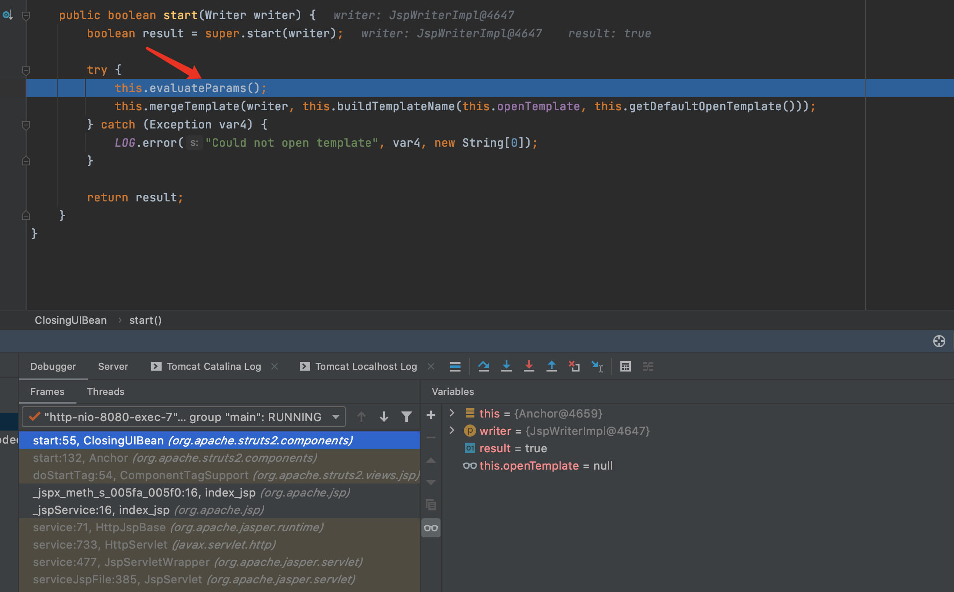Viewport: 954px width, 592px height.
Task: Open the thread selector dropdown
Action: click(184, 417)
